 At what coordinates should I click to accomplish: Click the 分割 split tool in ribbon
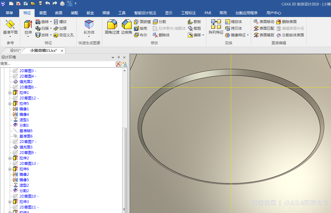click(160, 22)
